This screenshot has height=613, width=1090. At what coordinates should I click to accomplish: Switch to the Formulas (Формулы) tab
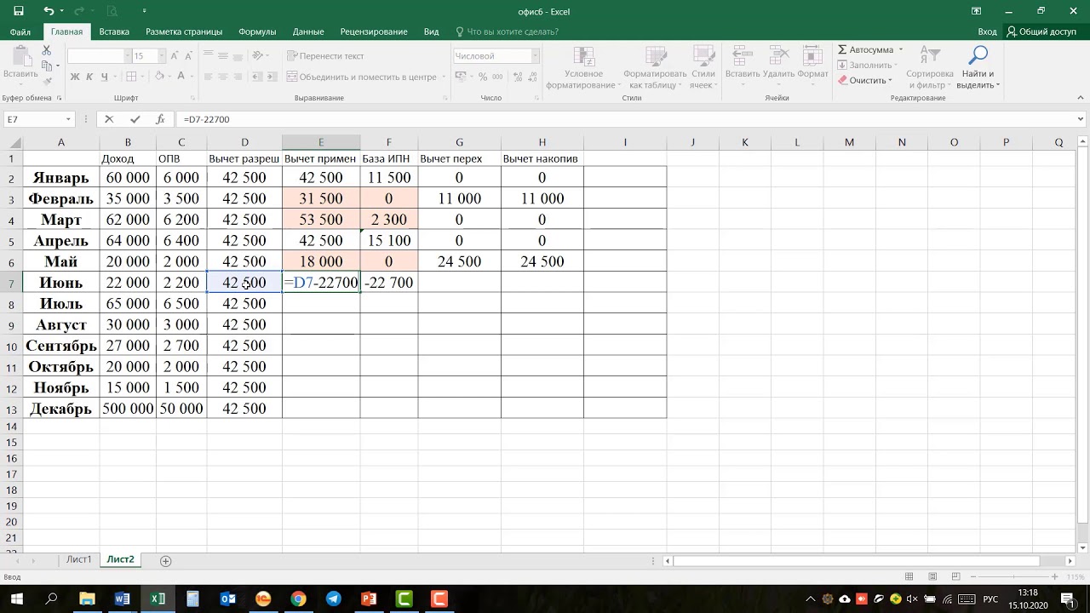257,32
